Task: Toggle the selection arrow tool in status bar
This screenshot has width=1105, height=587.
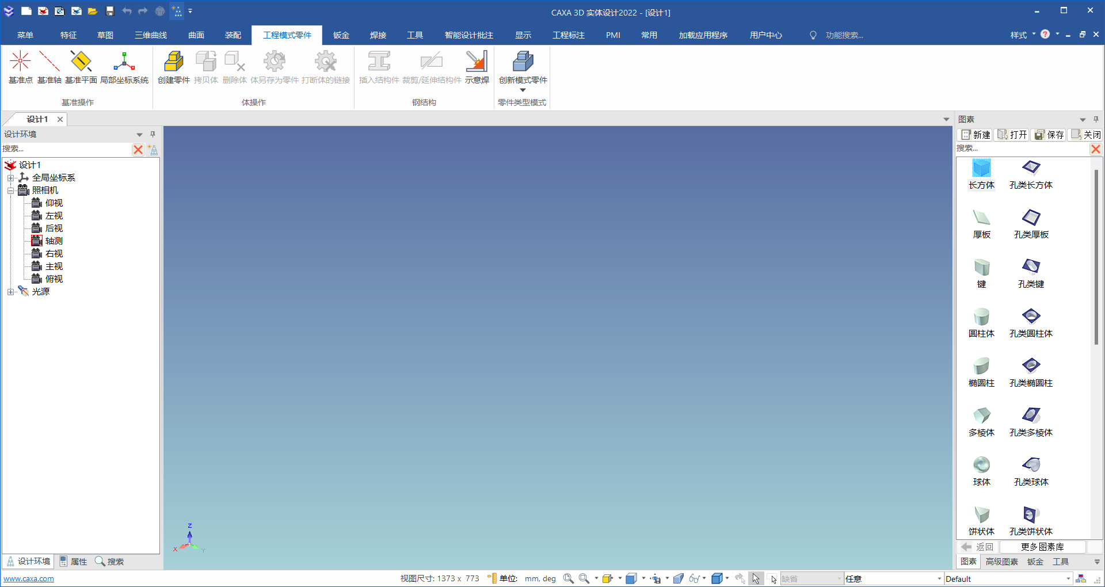Action: pos(756,578)
